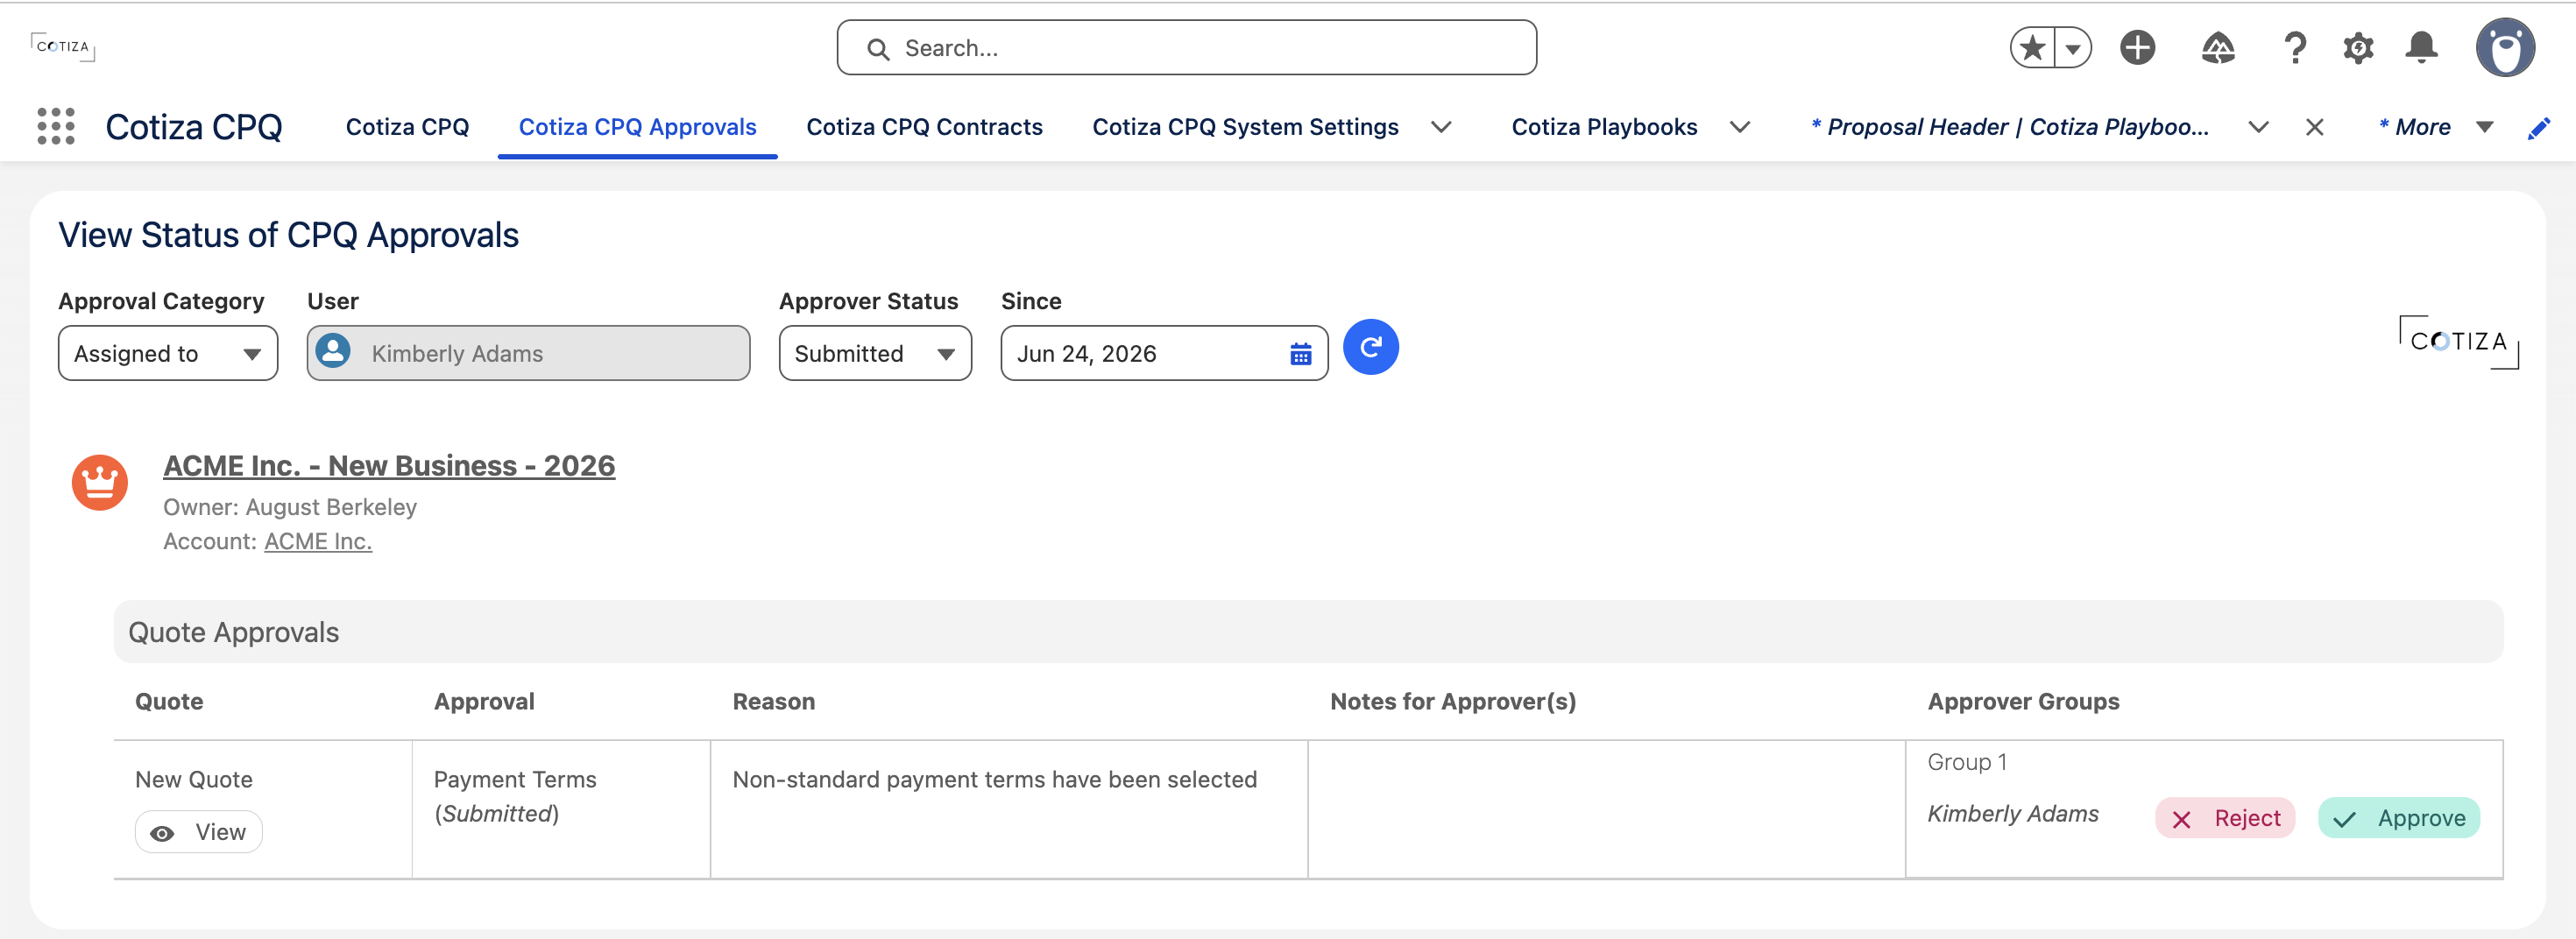Open the Setup gear icon

click(x=2357, y=47)
